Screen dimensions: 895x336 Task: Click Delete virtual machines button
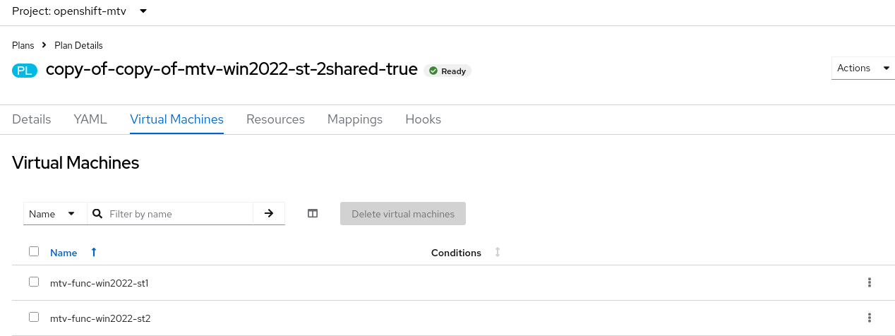(x=403, y=214)
